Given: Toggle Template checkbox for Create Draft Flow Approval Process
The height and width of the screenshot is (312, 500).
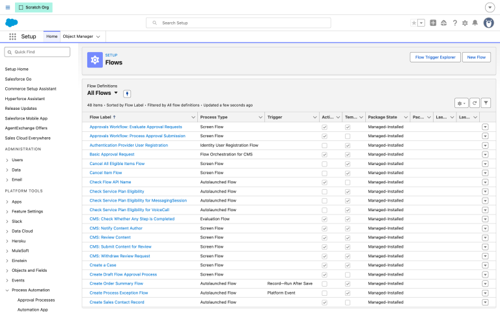Looking at the screenshot, I should (x=348, y=275).
